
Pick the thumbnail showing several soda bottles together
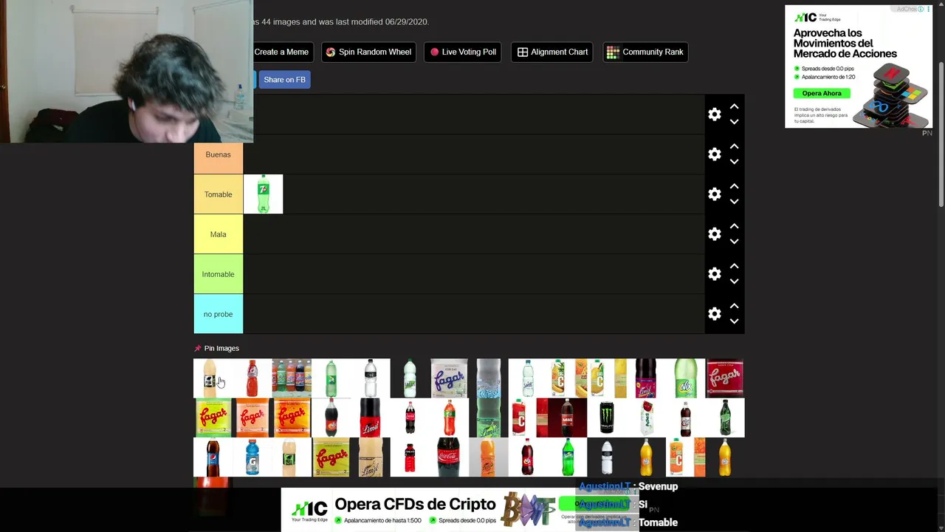pos(292,378)
